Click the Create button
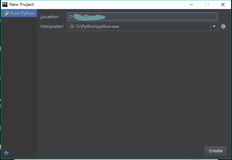Screen dimensions: 232x160 [x=216, y=151]
